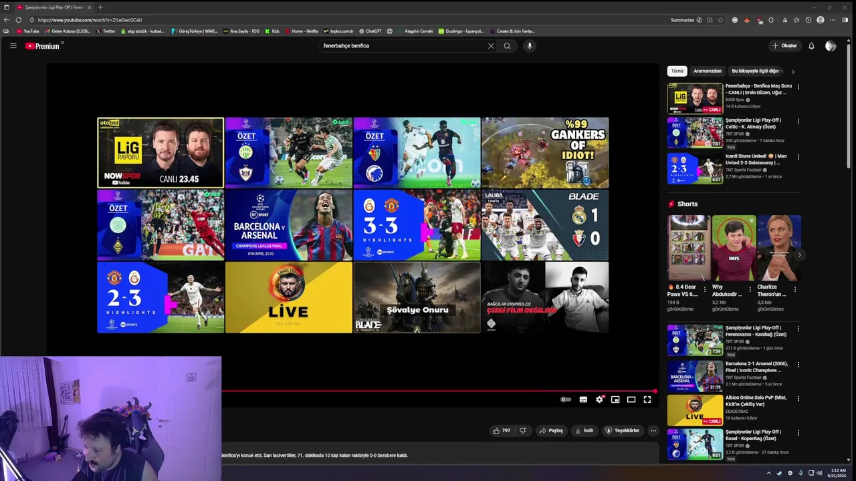Show next Shorts with the arrow
Screen dimensions: 856x481
[799, 255]
